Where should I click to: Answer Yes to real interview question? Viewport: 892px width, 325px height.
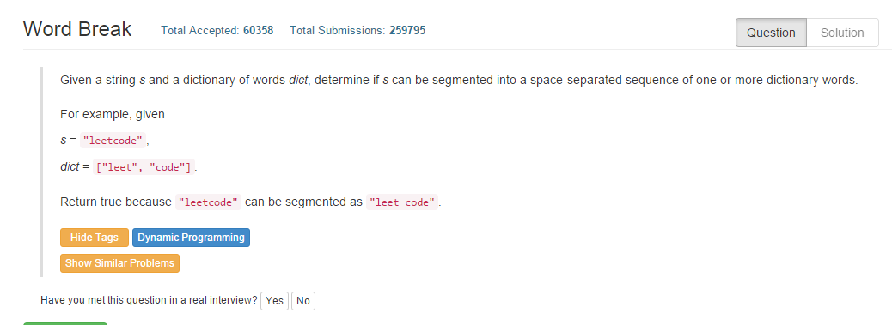[274, 301]
